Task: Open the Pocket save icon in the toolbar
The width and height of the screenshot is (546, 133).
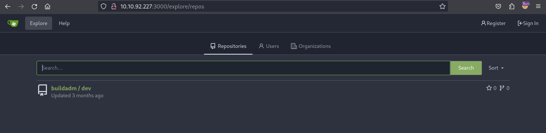Action: 498,6
